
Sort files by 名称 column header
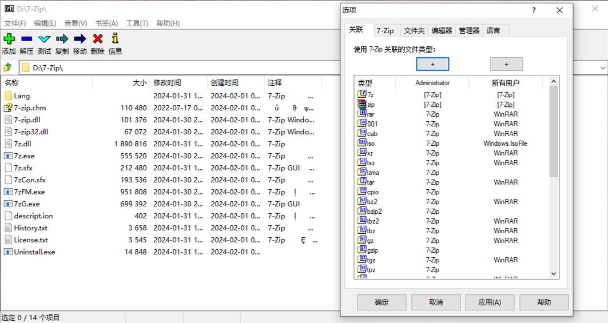click(46, 82)
